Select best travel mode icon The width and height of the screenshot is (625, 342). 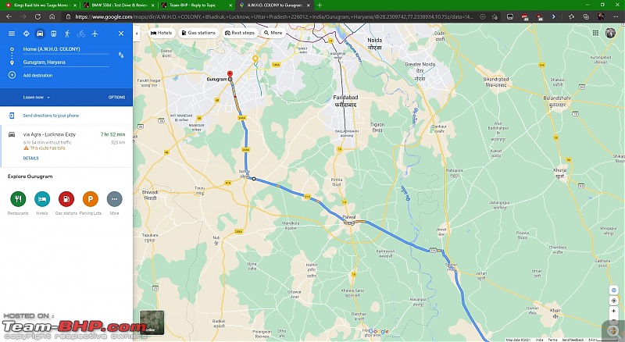coord(27,34)
